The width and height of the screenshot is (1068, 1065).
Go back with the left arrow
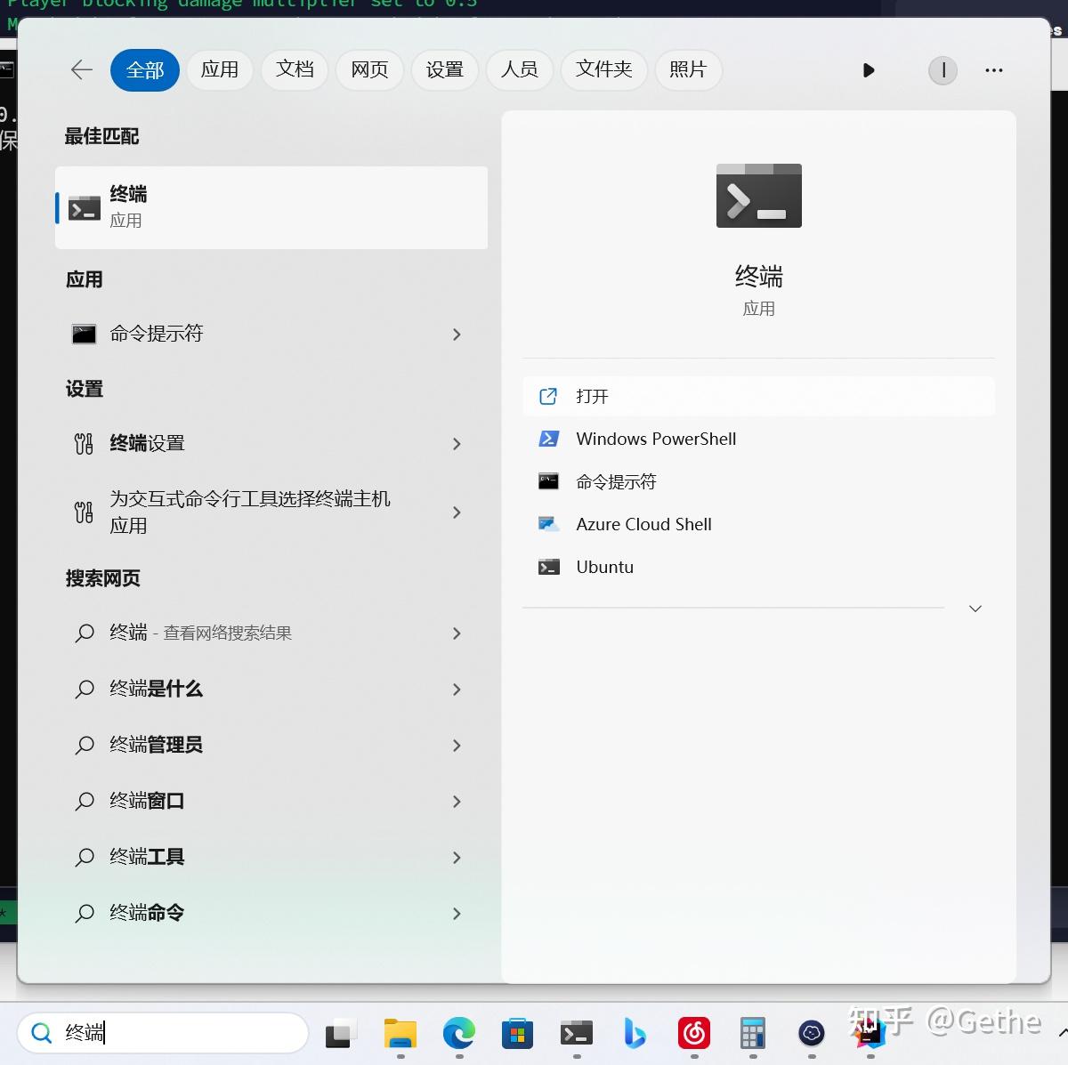click(82, 70)
